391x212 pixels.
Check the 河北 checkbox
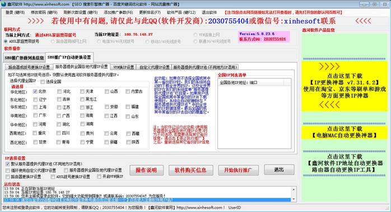pyautogui.click(x=59, y=91)
